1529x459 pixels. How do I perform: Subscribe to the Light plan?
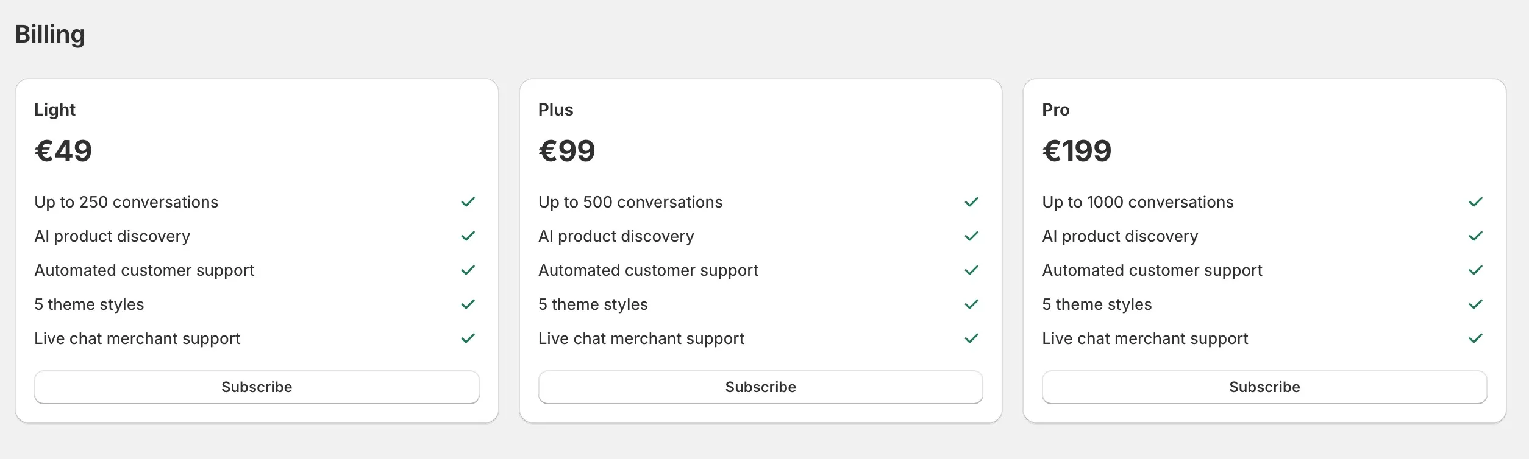coord(257,387)
